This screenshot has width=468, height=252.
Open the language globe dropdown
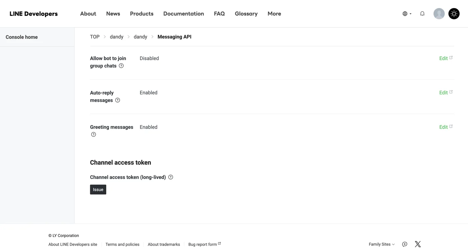click(x=407, y=14)
